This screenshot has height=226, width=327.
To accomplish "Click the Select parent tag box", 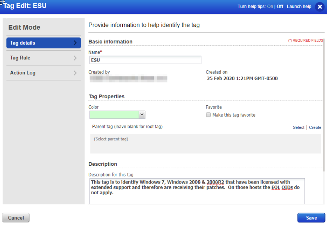I will [x=205, y=143].
